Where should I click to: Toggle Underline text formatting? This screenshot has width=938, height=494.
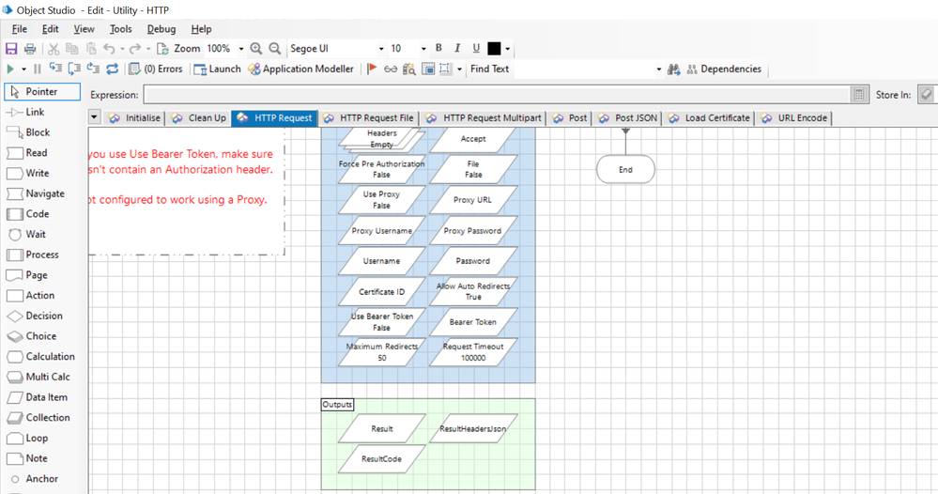(x=476, y=49)
